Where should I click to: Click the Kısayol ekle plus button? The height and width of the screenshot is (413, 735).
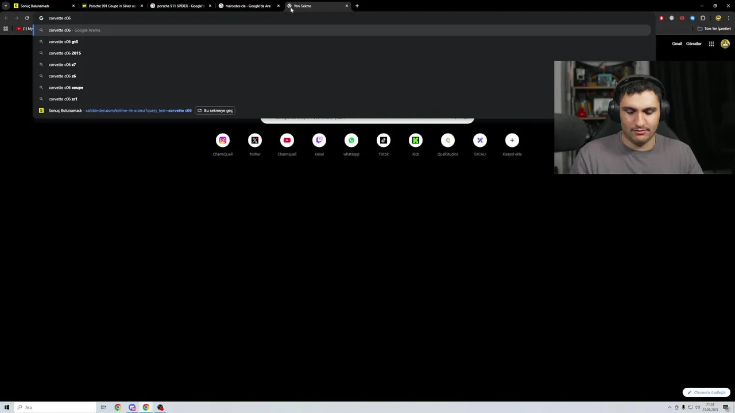click(512, 141)
